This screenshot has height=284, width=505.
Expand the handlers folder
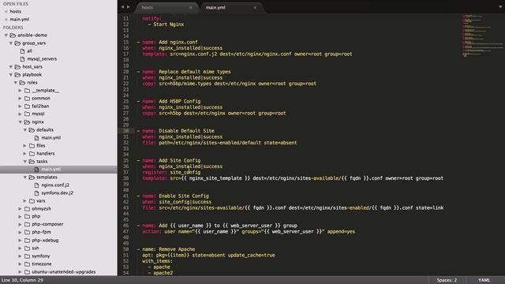coord(25,154)
